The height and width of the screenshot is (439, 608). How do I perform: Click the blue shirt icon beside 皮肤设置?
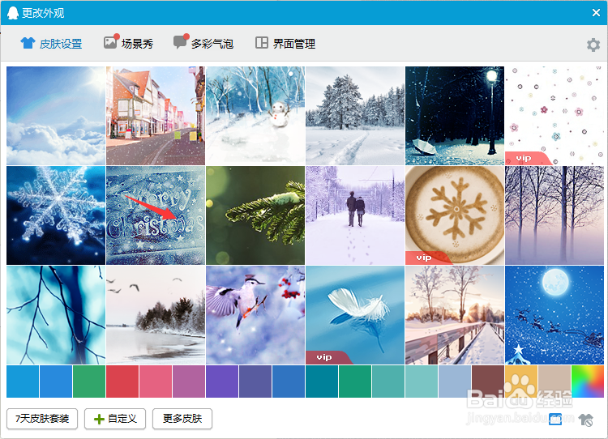point(28,43)
